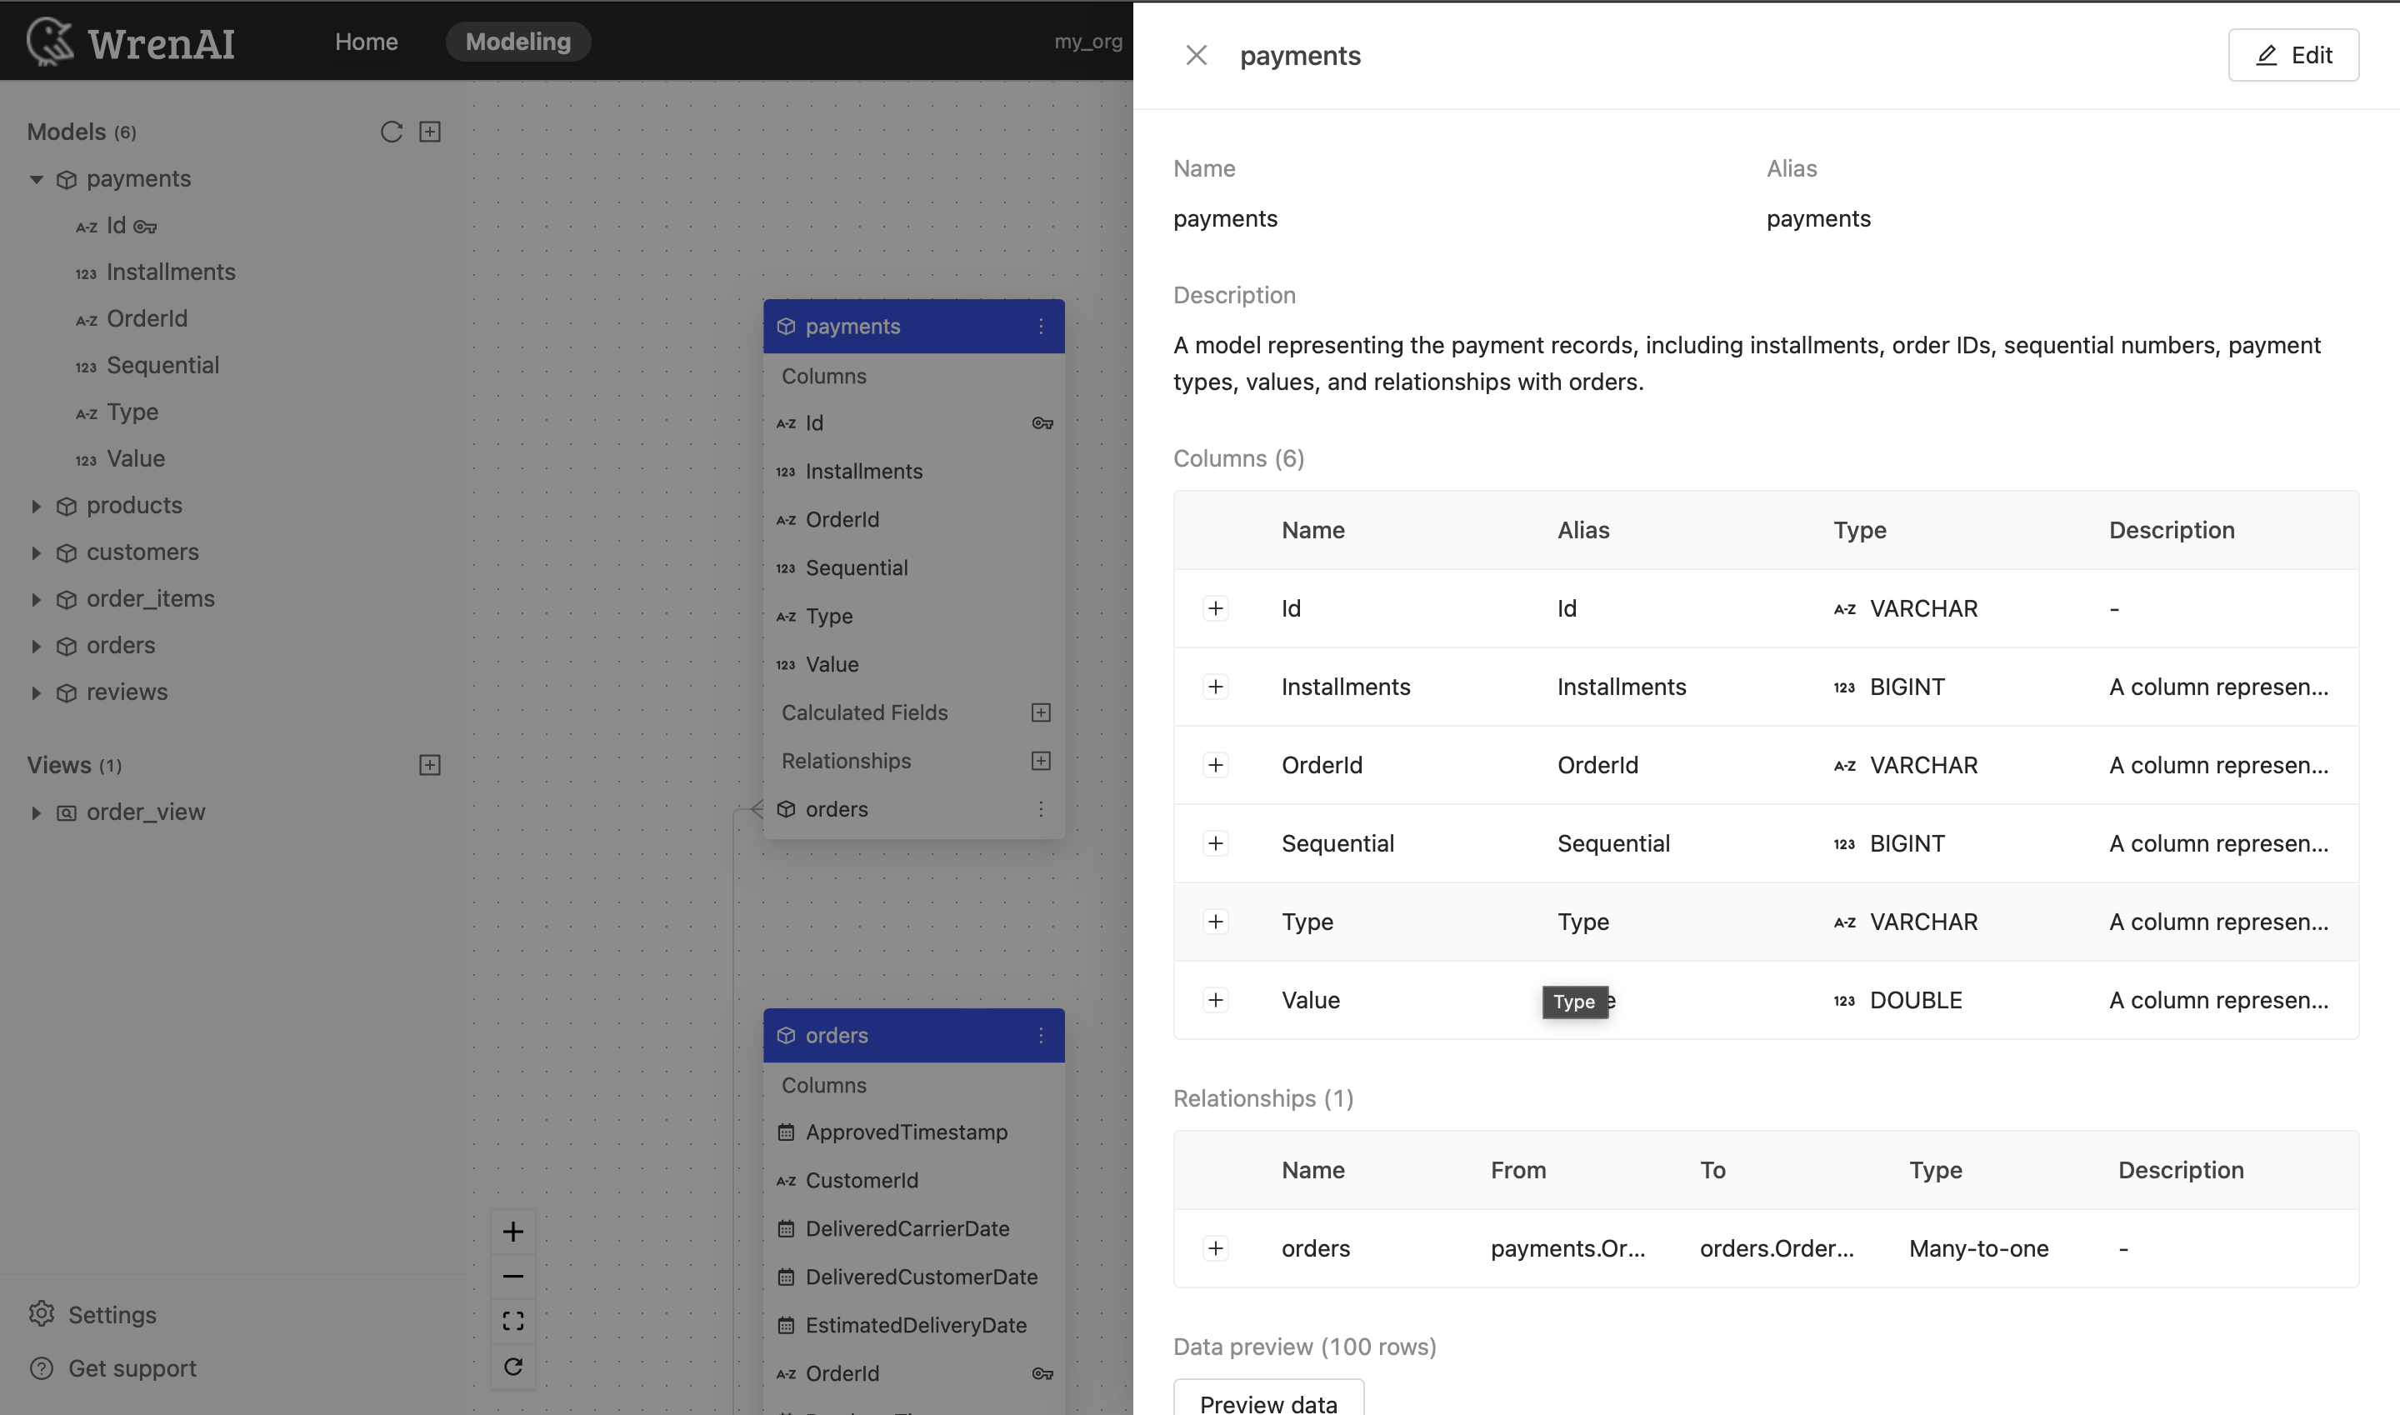
Task: Expand the products model
Action: pyautogui.click(x=36, y=505)
